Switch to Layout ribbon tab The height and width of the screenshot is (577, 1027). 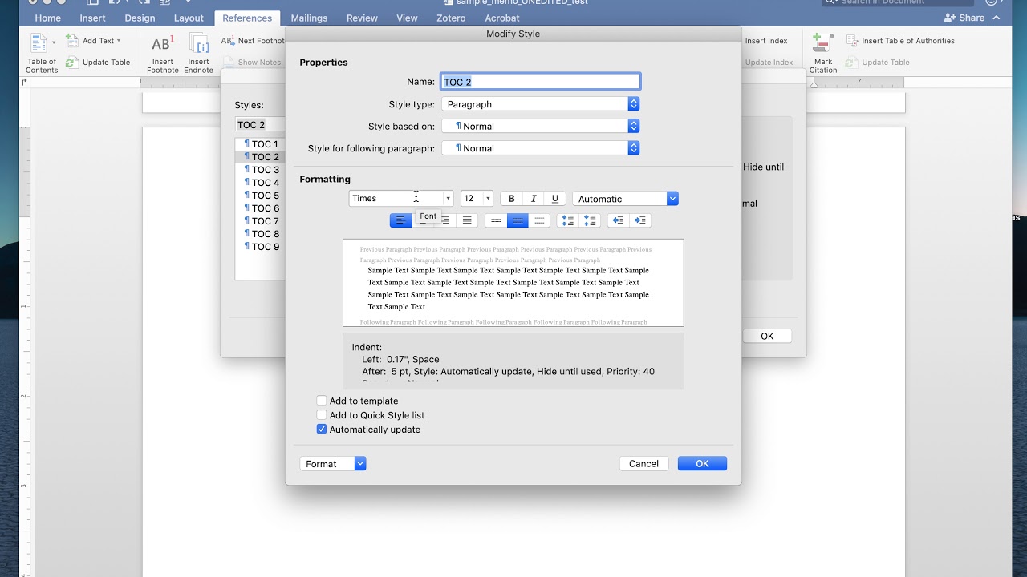coord(189,18)
